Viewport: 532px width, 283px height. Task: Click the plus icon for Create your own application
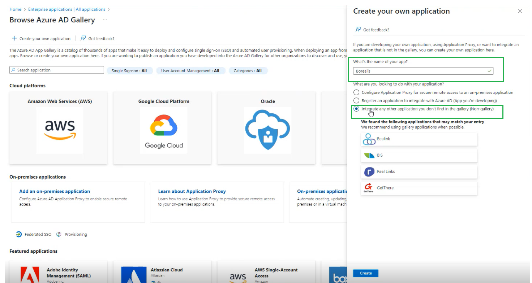(x=14, y=38)
